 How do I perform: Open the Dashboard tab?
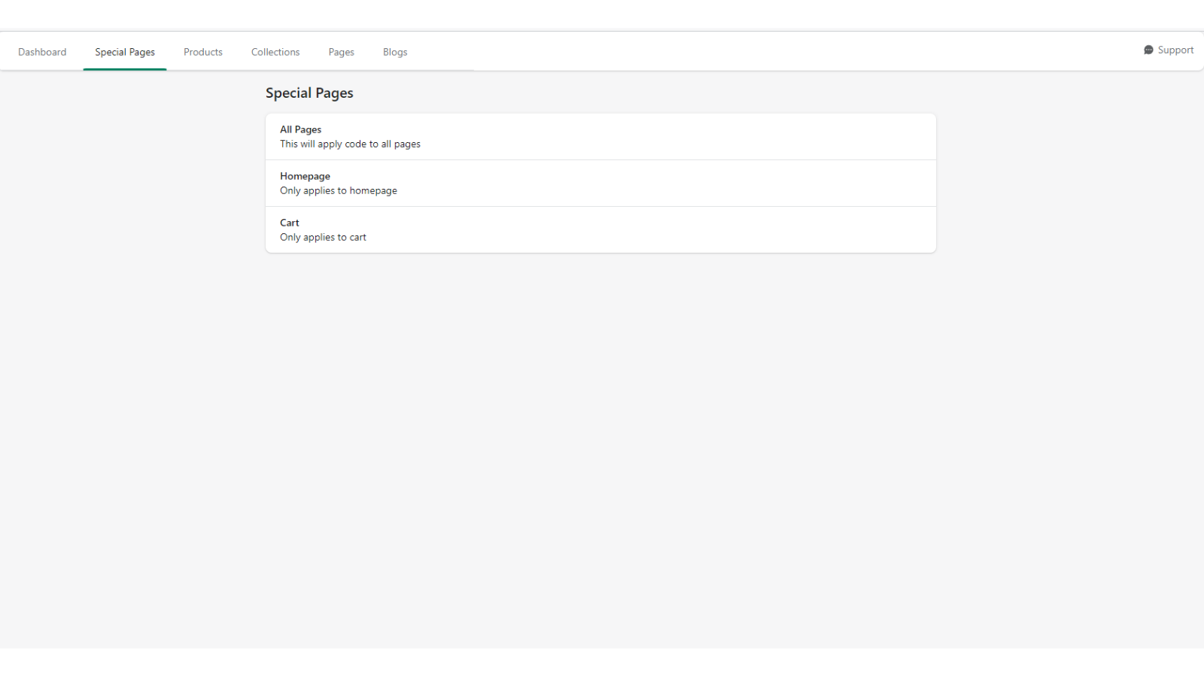click(x=42, y=52)
